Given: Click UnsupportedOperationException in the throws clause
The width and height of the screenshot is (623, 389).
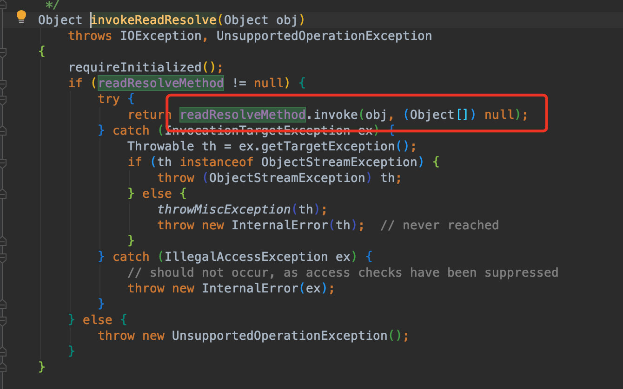Looking at the screenshot, I should [324, 36].
